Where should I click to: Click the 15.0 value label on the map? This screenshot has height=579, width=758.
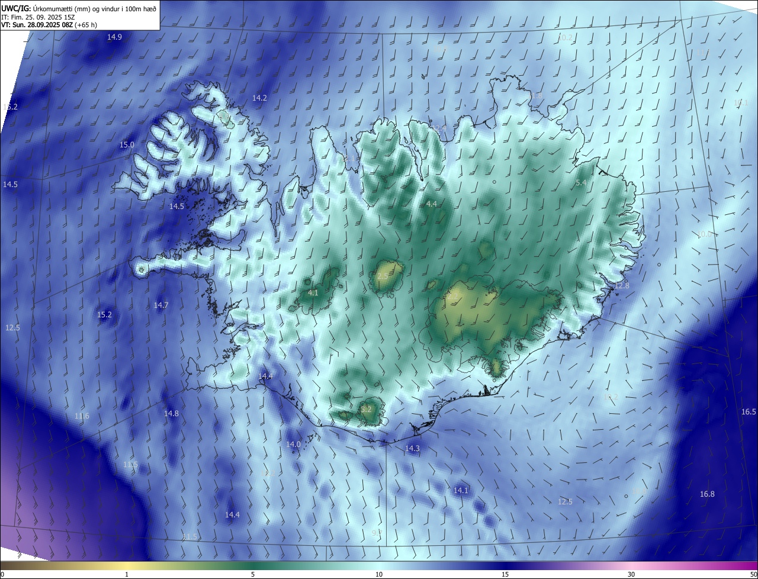pyautogui.click(x=127, y=145)
